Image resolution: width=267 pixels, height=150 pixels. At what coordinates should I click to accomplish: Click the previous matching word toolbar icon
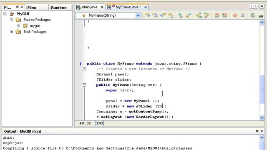pos(199,15)
